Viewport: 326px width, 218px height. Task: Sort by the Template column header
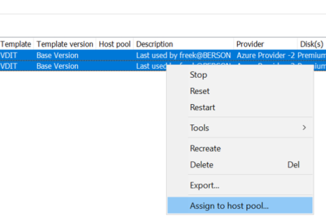pos(16,44)
